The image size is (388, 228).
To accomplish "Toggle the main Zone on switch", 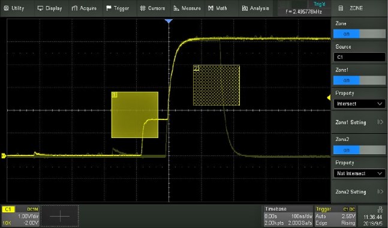I will pyautogui.click(x=359, y=34).
